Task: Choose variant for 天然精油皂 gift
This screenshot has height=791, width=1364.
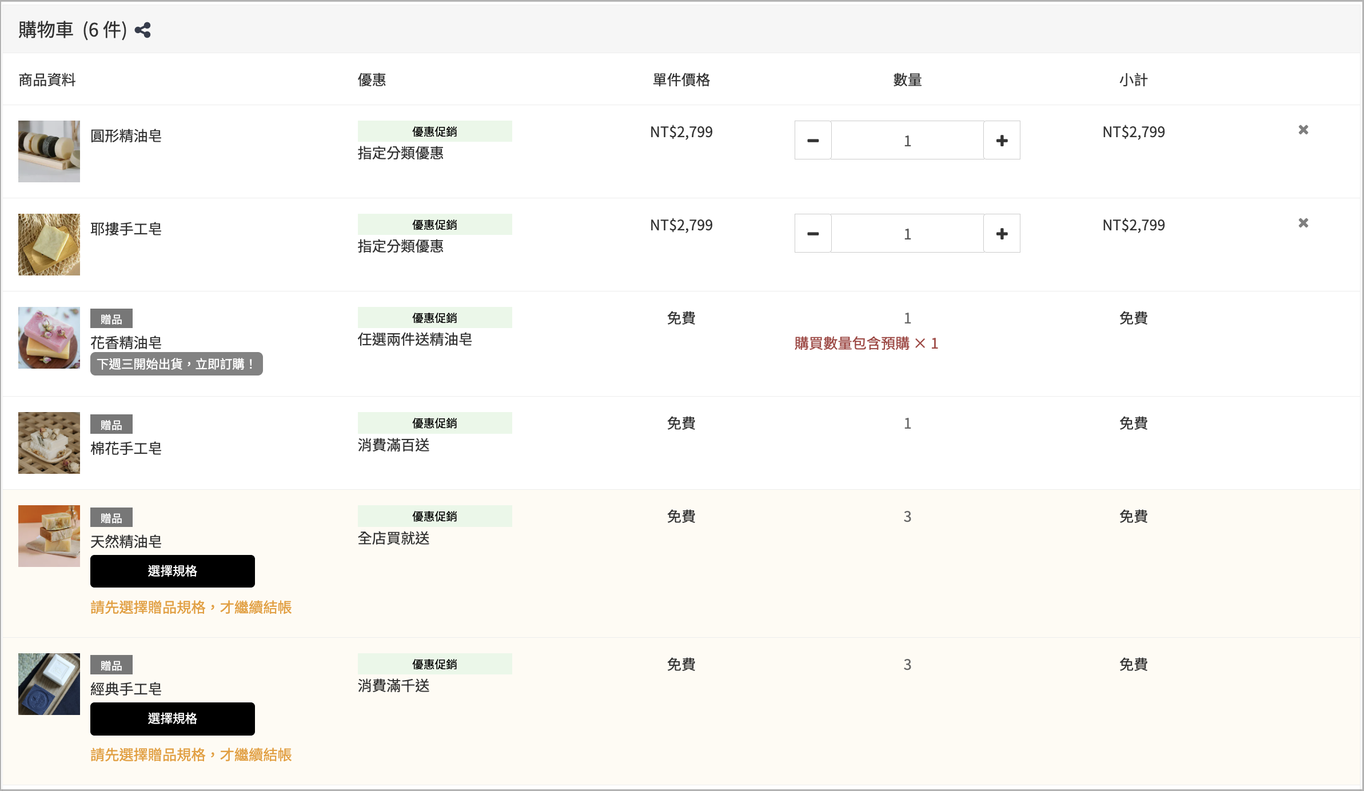Action: point(173,571)
